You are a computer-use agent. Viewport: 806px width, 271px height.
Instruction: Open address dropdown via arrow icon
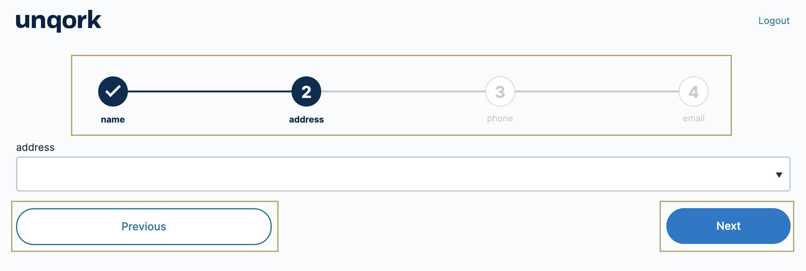coord(779,175)
